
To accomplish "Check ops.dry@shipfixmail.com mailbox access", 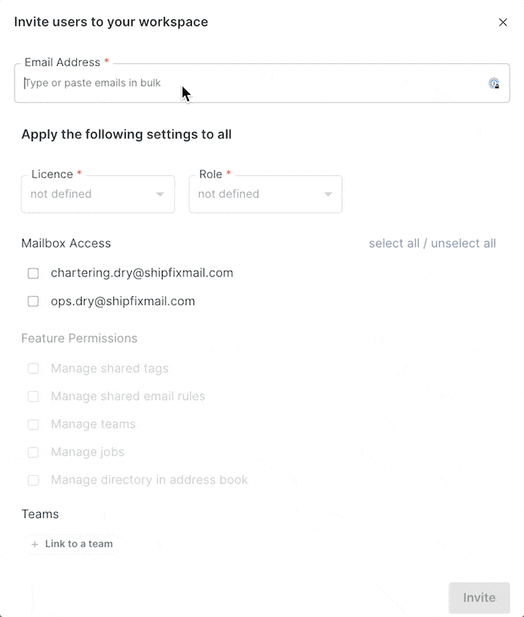I will [33, 302].
